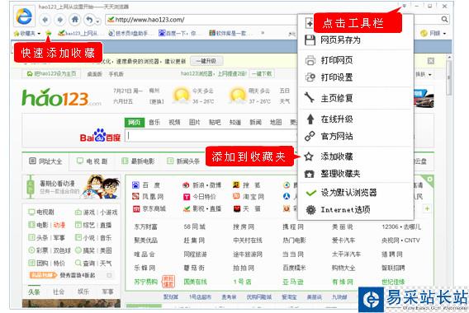Viewport: 469px width, 313px height.
Task: Click the chain link icon beside 官方网站
Action: tap(310, 136)
